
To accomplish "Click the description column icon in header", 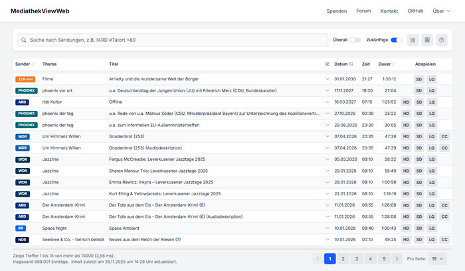I will coord(327,64).
